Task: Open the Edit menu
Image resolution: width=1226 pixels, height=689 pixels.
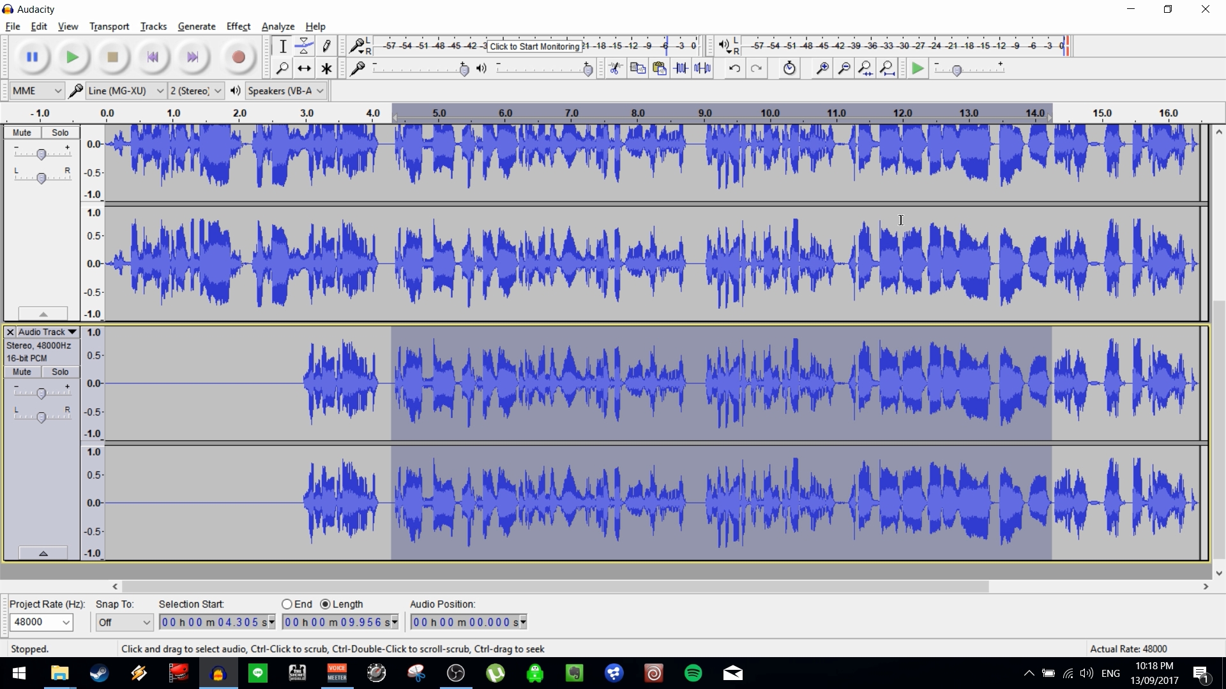Action: 39,26
